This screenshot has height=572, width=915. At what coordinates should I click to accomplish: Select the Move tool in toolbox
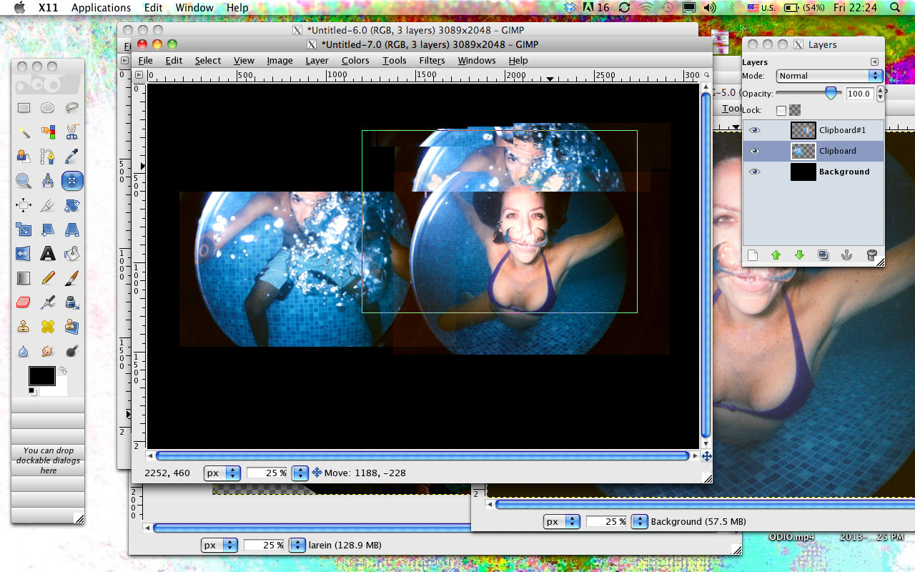(x=71, y=181)
